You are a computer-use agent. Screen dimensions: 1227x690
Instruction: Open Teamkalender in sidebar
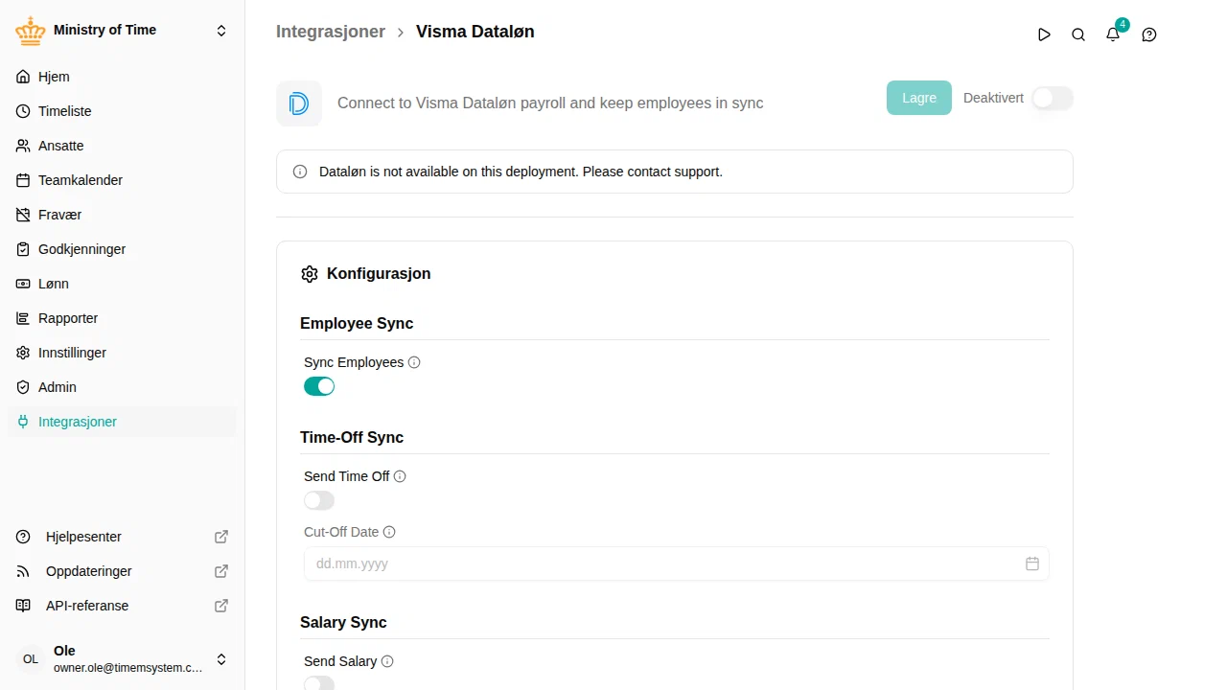(122, 180)
